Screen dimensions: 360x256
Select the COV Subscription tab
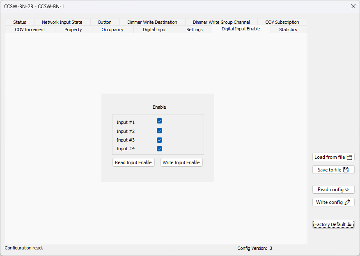(x=282, y=22)
